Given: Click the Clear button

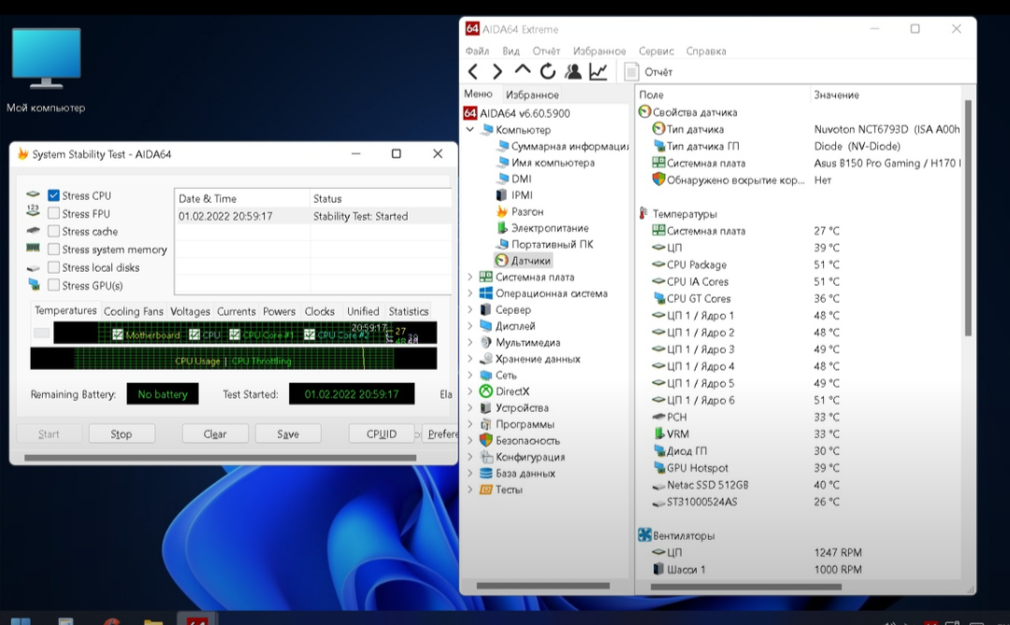Looking at the screenshot, I should (215, 433).
